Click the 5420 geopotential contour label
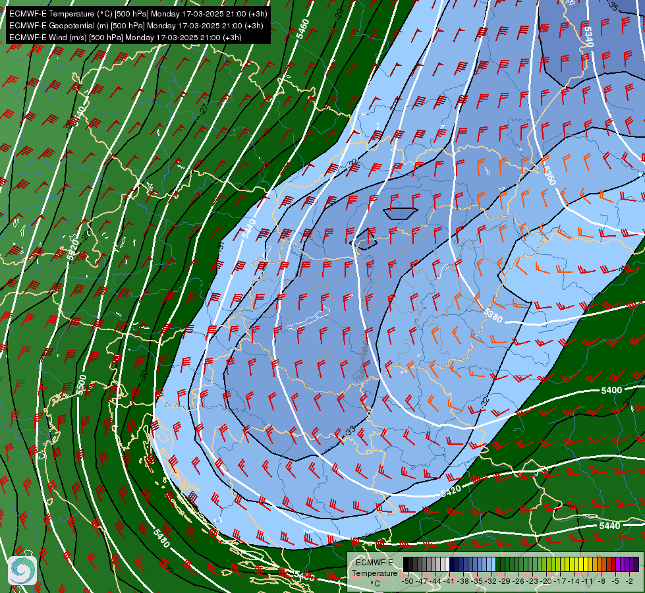The image size is (645, 593). (x=451, y=491)
